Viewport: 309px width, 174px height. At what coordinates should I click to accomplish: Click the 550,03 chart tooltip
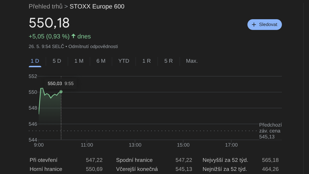click(x=61, y=84)
